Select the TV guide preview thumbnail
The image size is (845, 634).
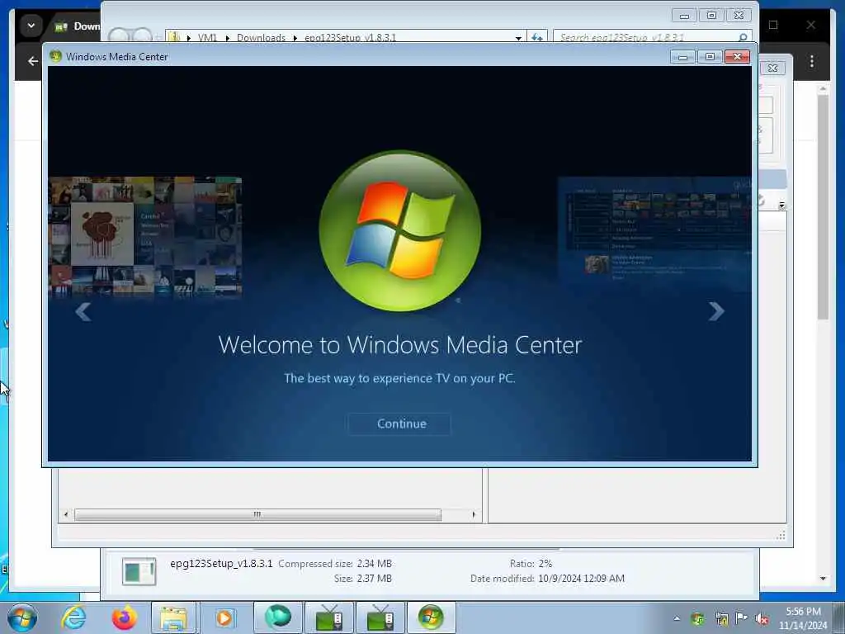(x=654, y=234)
